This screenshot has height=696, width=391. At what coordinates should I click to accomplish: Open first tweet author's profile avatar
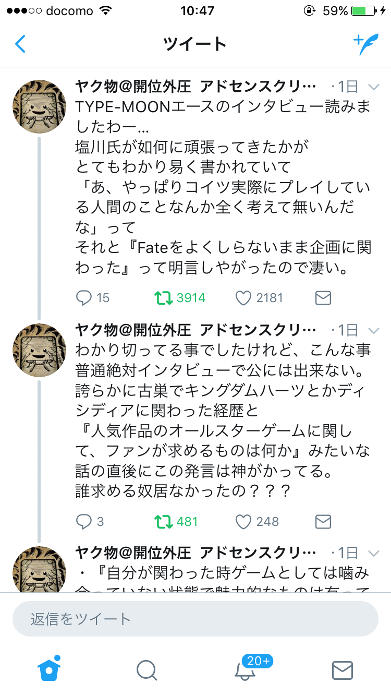(39, 106)
